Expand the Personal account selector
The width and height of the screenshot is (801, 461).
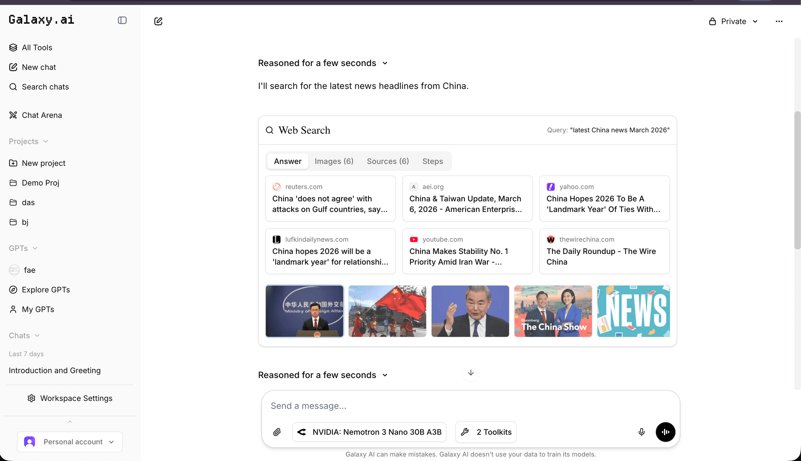pyautogui.click(x=70, y=442)
